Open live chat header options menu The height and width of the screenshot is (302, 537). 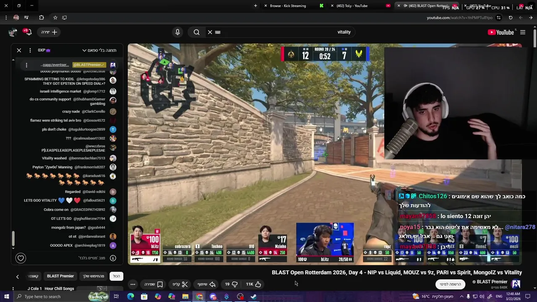pyautogui.click(x=30, y=50)
